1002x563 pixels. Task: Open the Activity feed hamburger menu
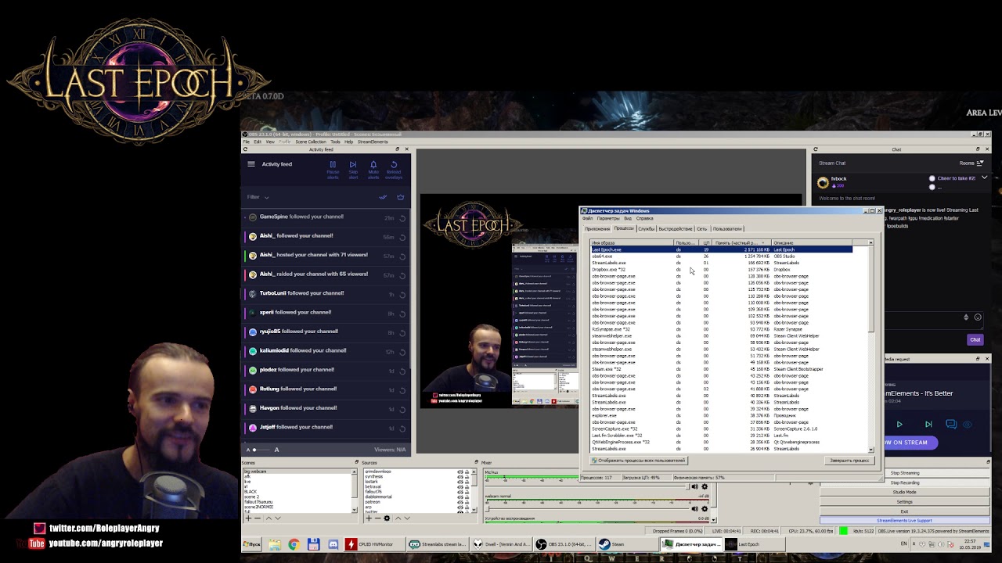click(x=251, y=164)
